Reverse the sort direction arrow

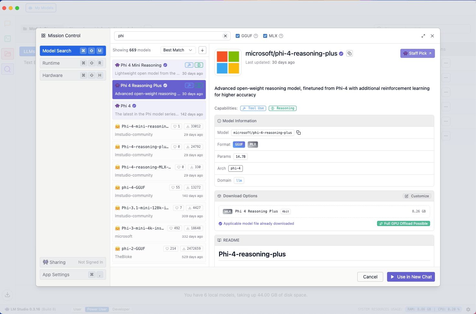pyautogui.click(x=202, y=50)
